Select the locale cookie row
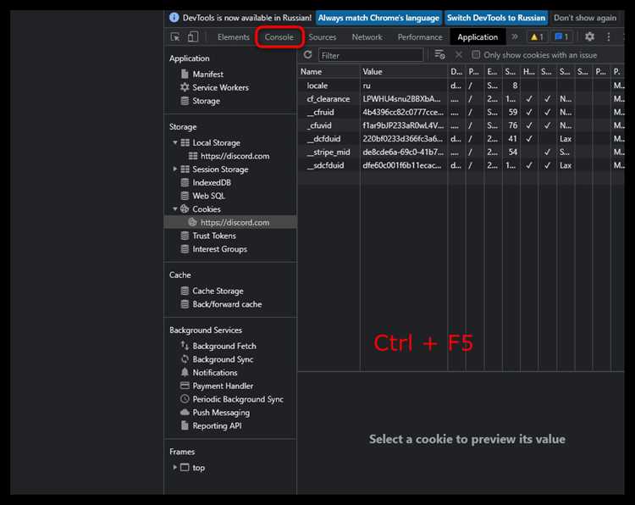This screenshot has width=635, height=505. click(x=461, y=86)
